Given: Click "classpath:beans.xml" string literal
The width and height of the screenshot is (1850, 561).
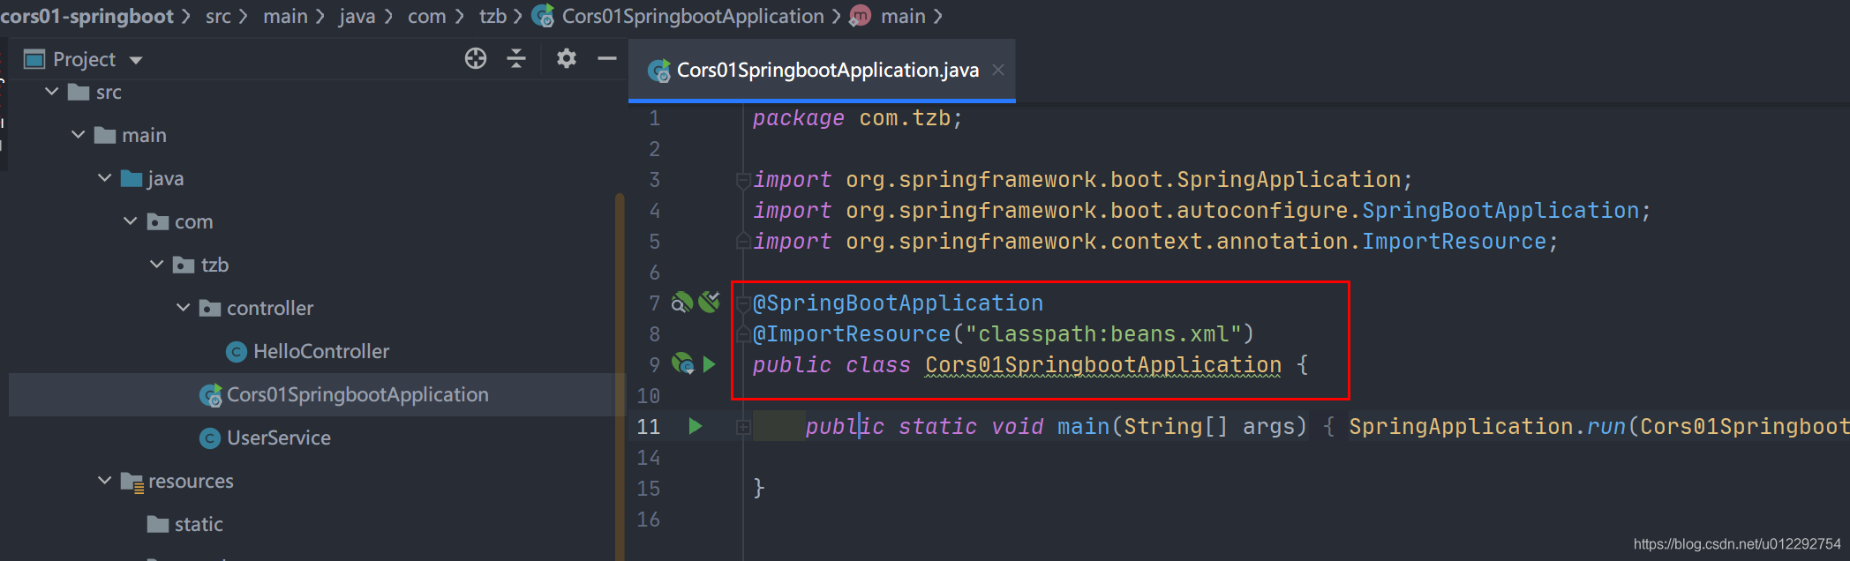Looking at the screenshot, I should click(x=1102, y=333).
